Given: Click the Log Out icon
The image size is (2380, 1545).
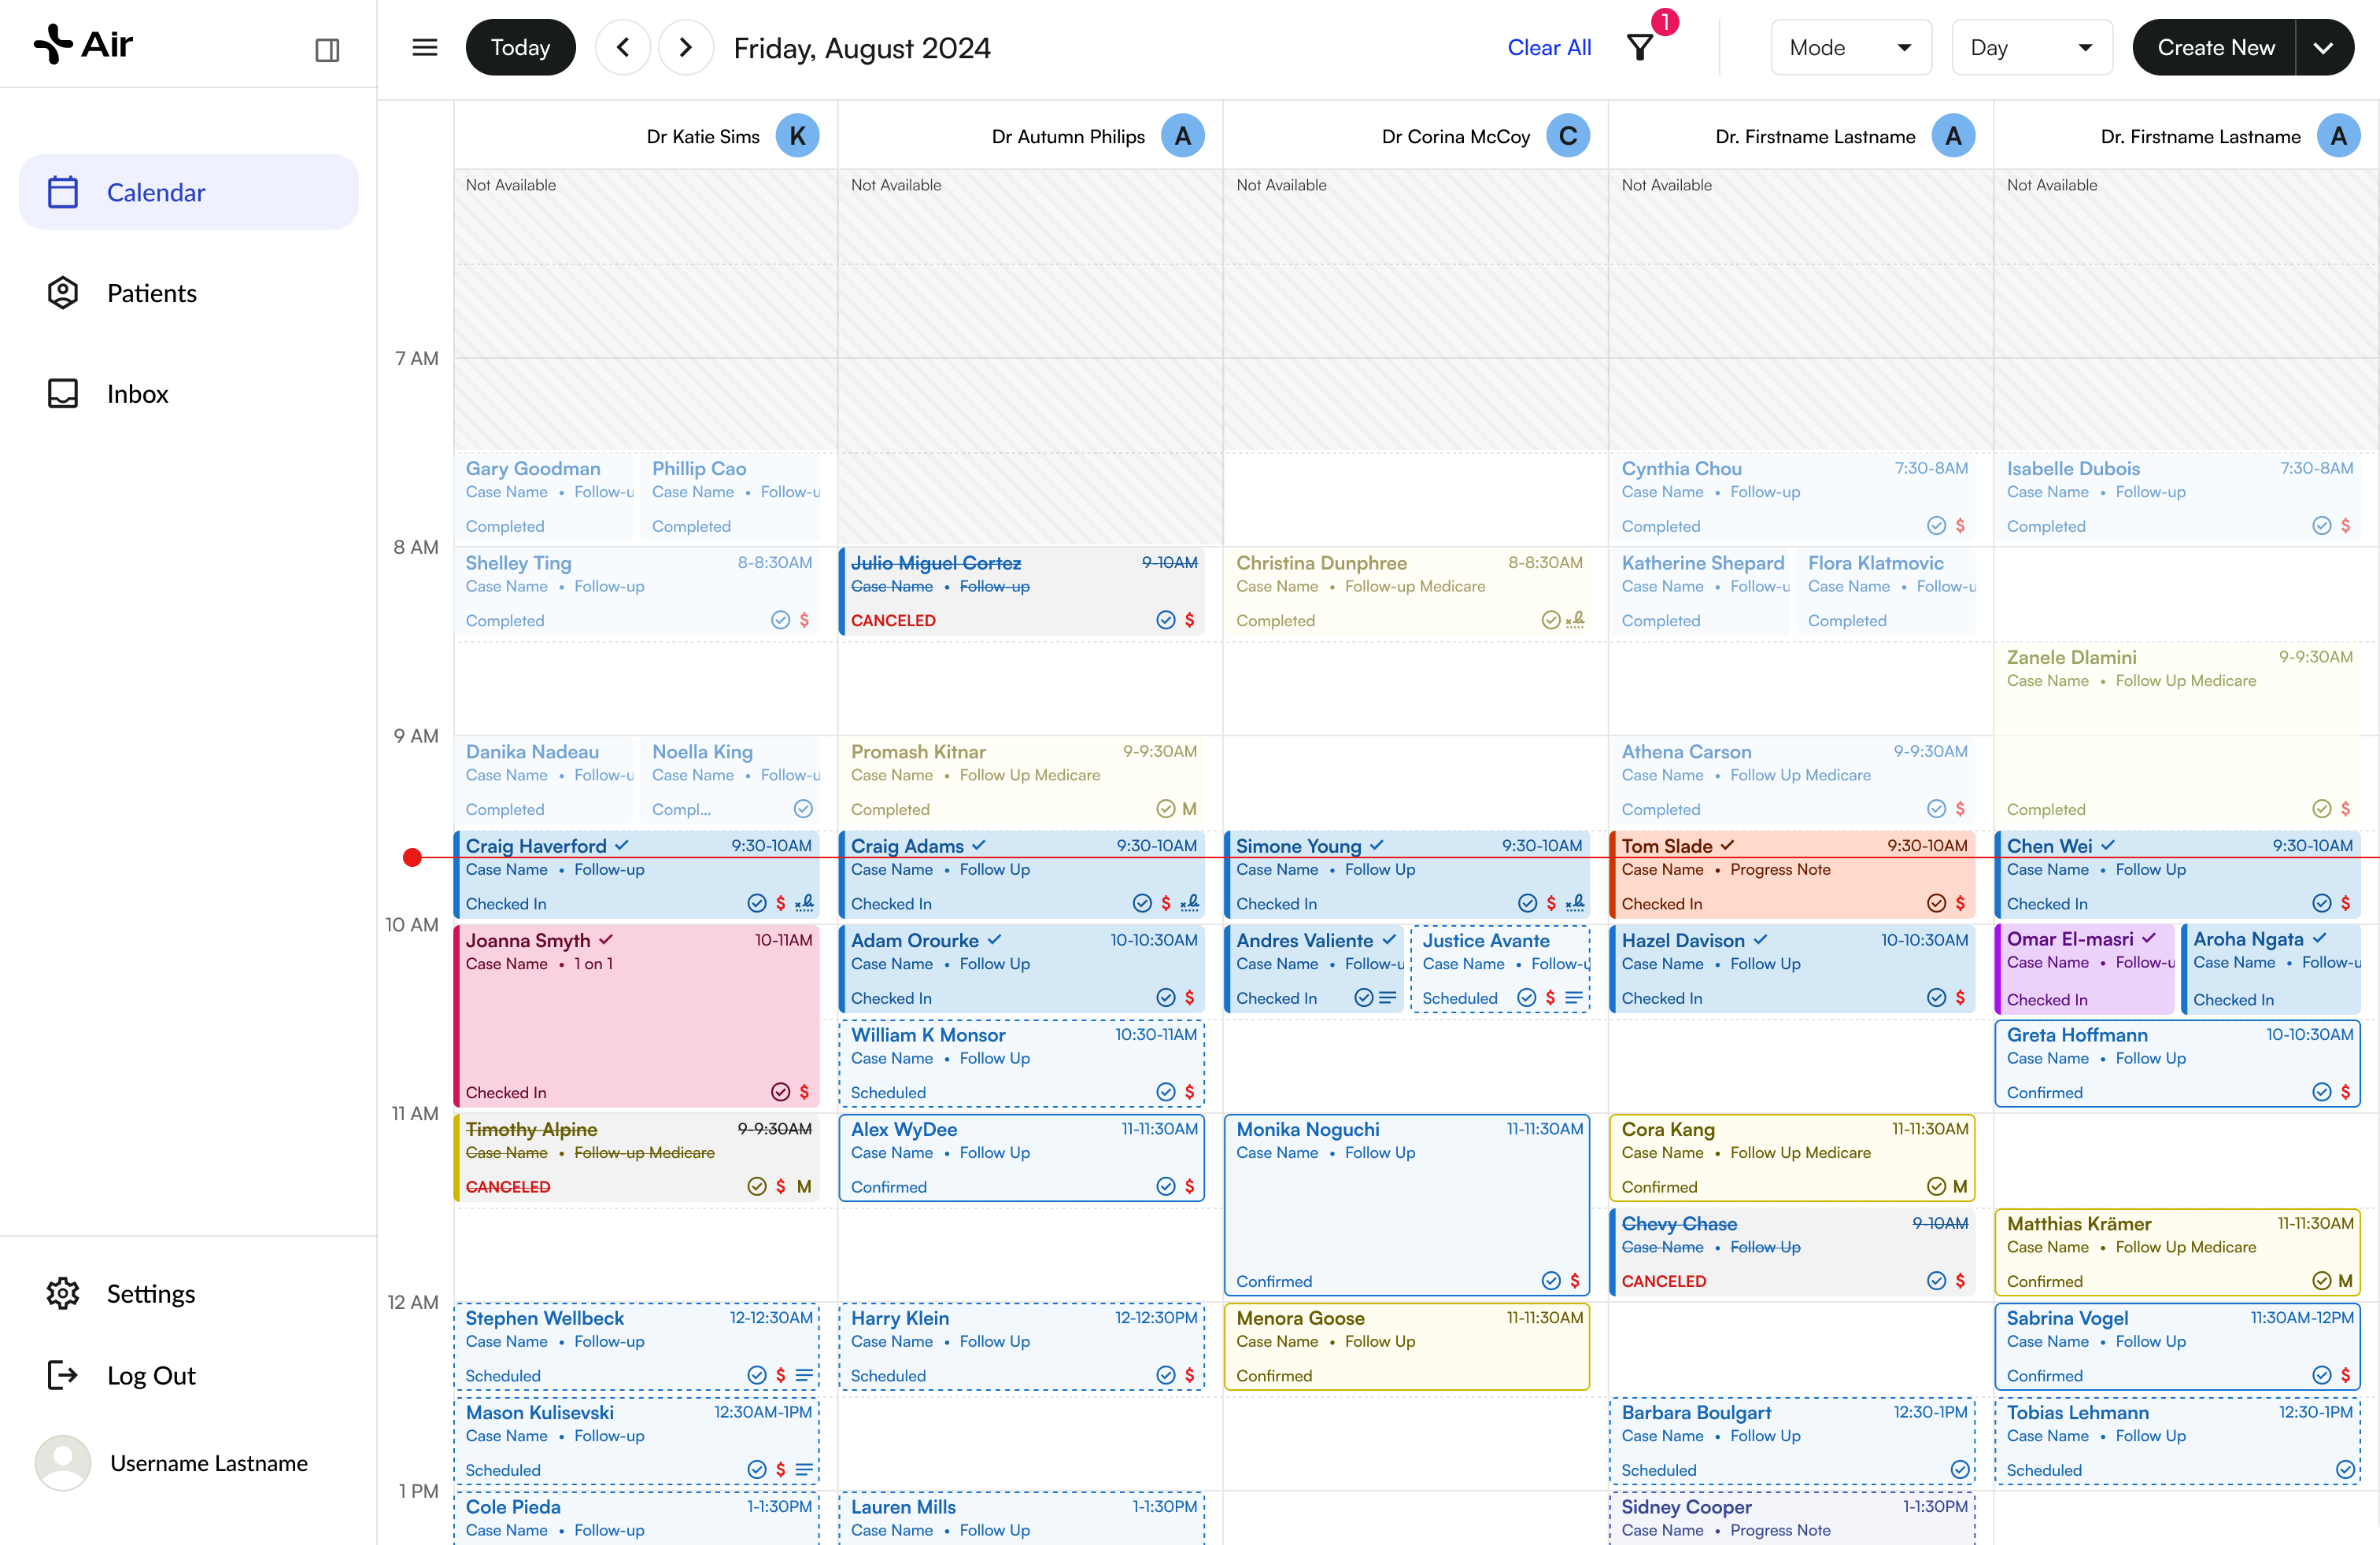Looking at the screenshot, I should 62,1375.
